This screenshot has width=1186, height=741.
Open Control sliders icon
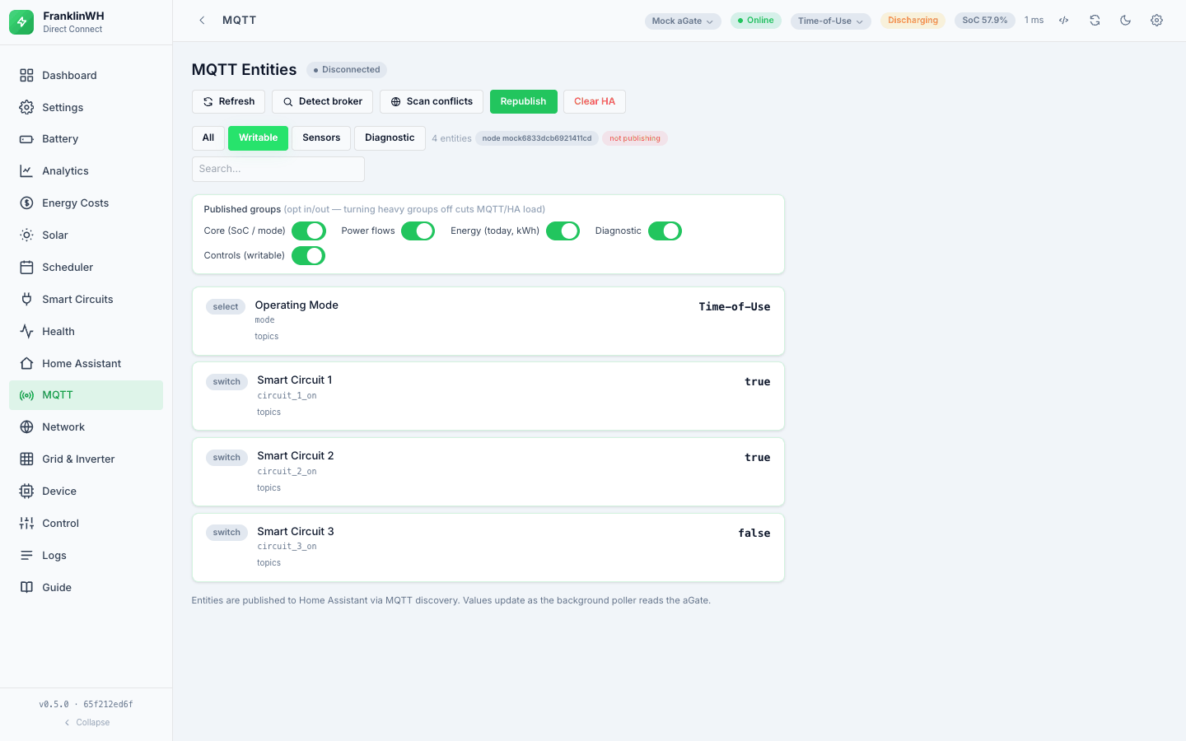(26, 523)
